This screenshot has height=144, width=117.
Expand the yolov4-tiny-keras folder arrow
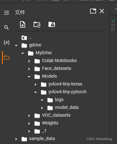pos(36,85)
